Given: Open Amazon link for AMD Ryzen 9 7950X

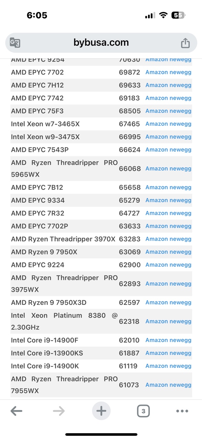Looking at the screenshot, I should [x=156, y=252].
